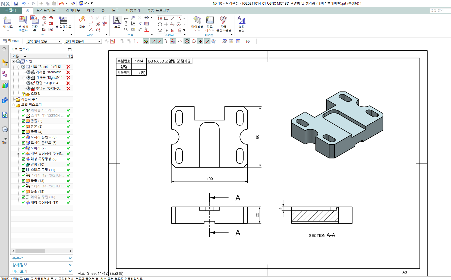Open part navigator settings gear

coord(4,49)
